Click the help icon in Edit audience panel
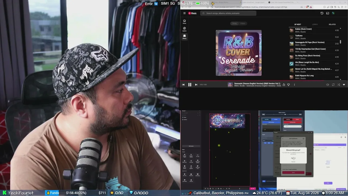Screen dimensions: 348x196 pyautogui.click(x=303, y=139)
